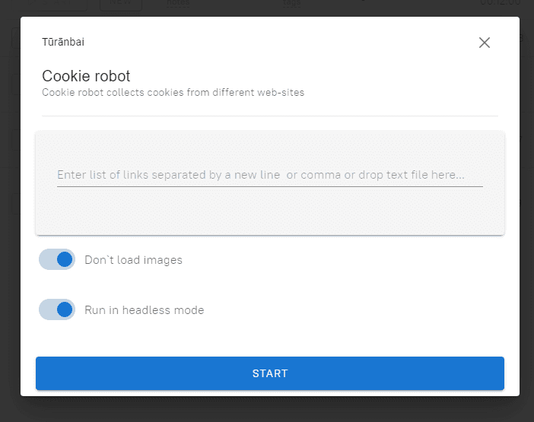
Task: Focus the list of links input field
Action: click(x=269, y=175)
